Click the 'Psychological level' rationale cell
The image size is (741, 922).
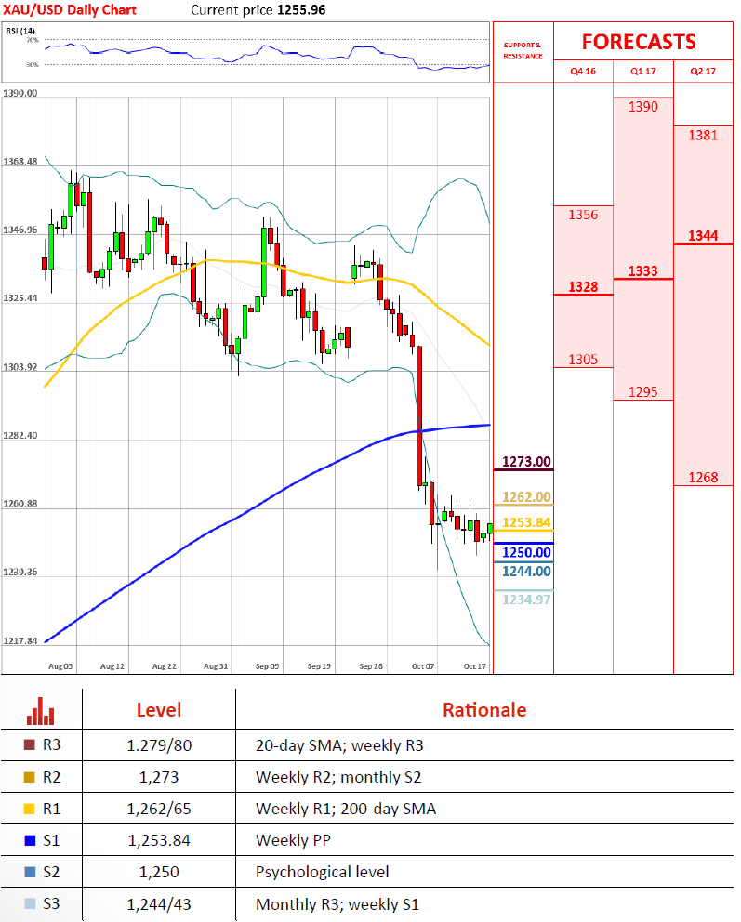[x=323, y=872]
